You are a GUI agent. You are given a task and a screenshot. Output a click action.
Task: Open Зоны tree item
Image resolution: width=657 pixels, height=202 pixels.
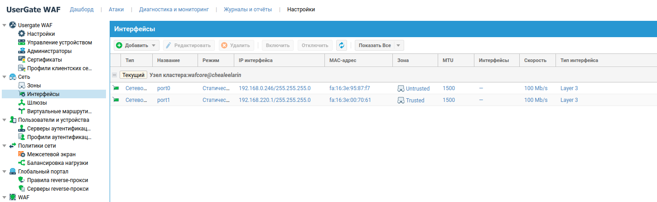pyautogui.click(x=34, y=85)
